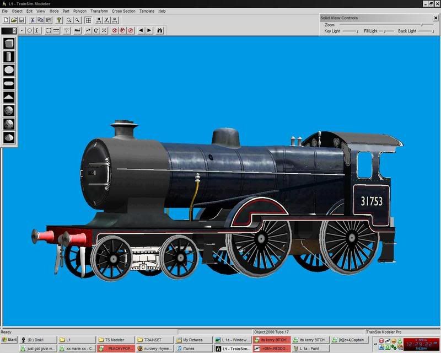Click the X axis view button
This screenshot has height=353, width=441.
[x=99, y=20]
